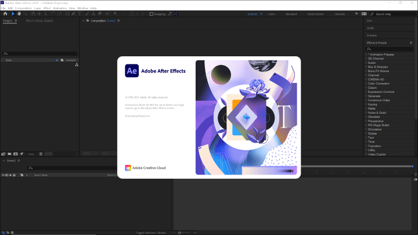Expand the Animation Presets category
The height and width of the screenshot is (235, 418).
click(366, 55)
